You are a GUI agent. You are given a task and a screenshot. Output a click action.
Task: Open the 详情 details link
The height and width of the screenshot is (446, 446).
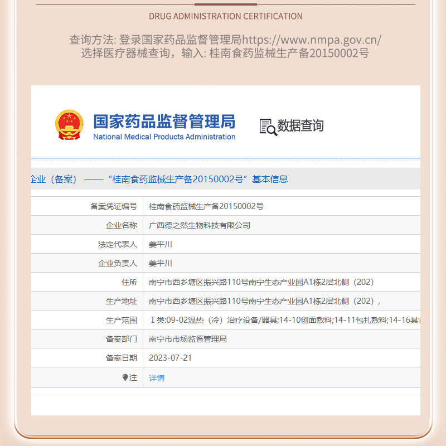(x=157, y=378)
